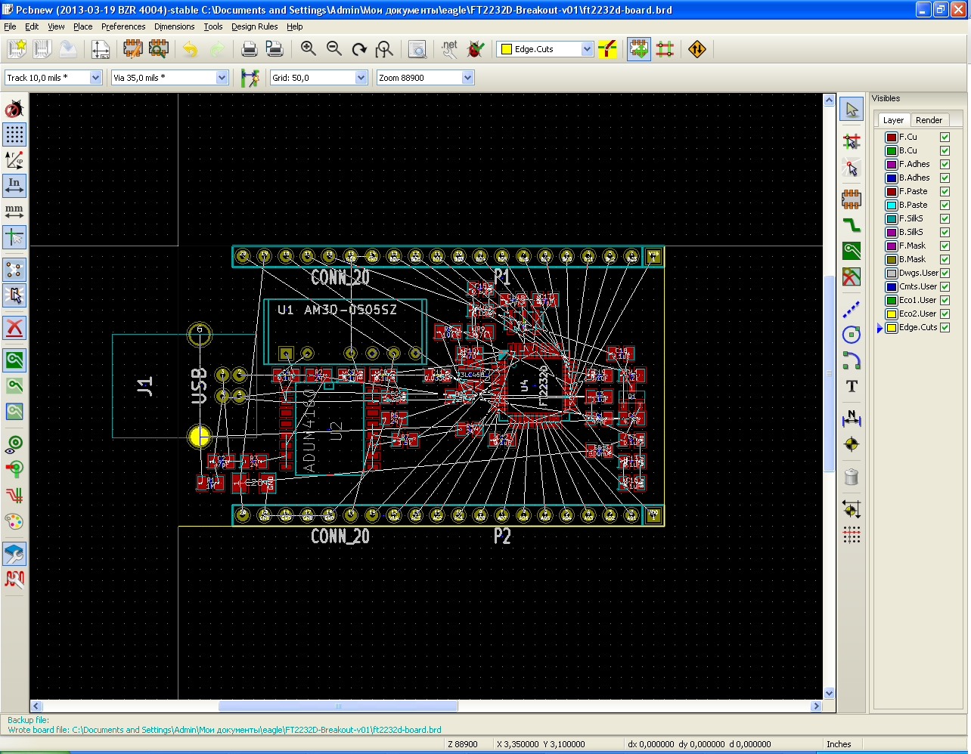Switch units to inches icon
This screenshot has height=754, width=971.
tap(14, 186)
